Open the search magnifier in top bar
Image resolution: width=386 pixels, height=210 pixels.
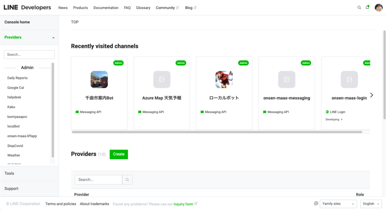pos(359,8)
